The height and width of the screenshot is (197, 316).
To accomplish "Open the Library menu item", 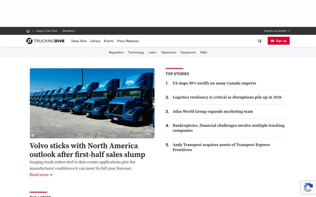I will point(95,41).
